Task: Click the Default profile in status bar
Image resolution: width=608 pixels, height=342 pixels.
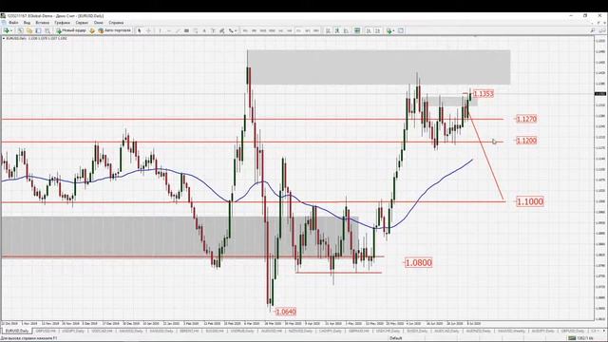Action: [x=396, y=338]
